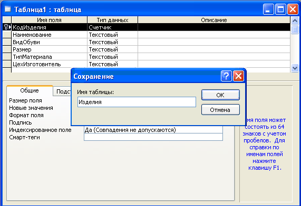Close the Сохранение dialog

[238, 76]
